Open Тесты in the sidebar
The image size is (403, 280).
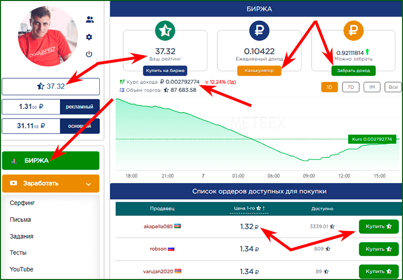point(18,253)
